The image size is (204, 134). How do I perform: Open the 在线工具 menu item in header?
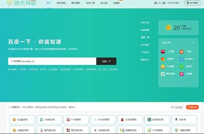(90, 3)
